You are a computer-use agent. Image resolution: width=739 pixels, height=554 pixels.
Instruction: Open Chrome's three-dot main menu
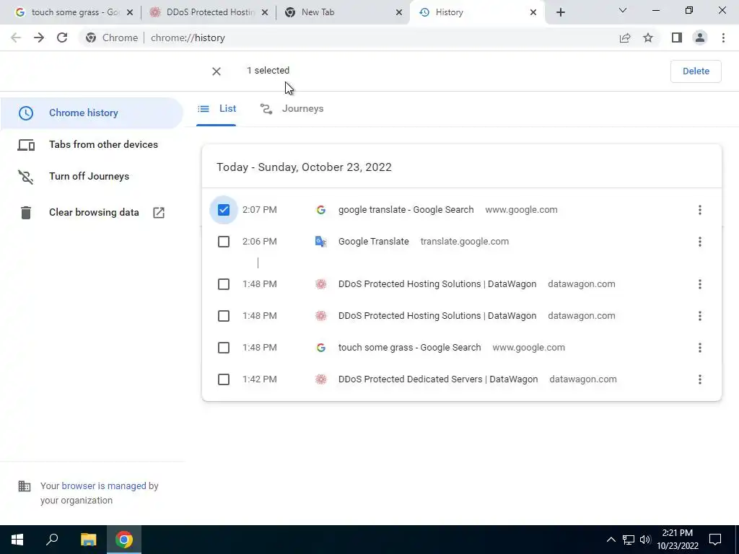pyautogui.click(x=723, y=38)
